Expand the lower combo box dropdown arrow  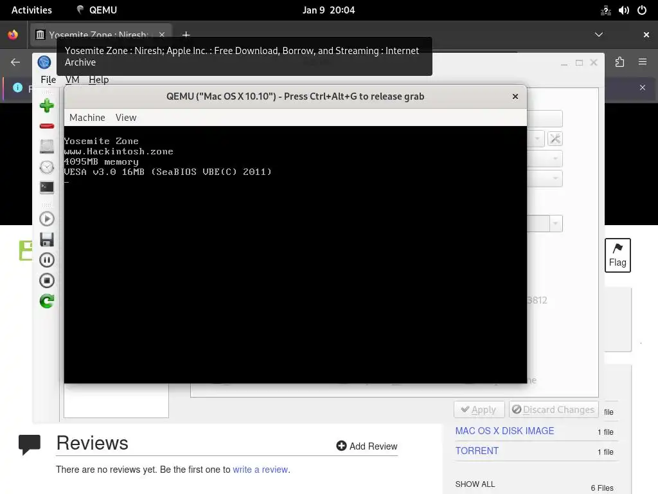tap(555, 223)
